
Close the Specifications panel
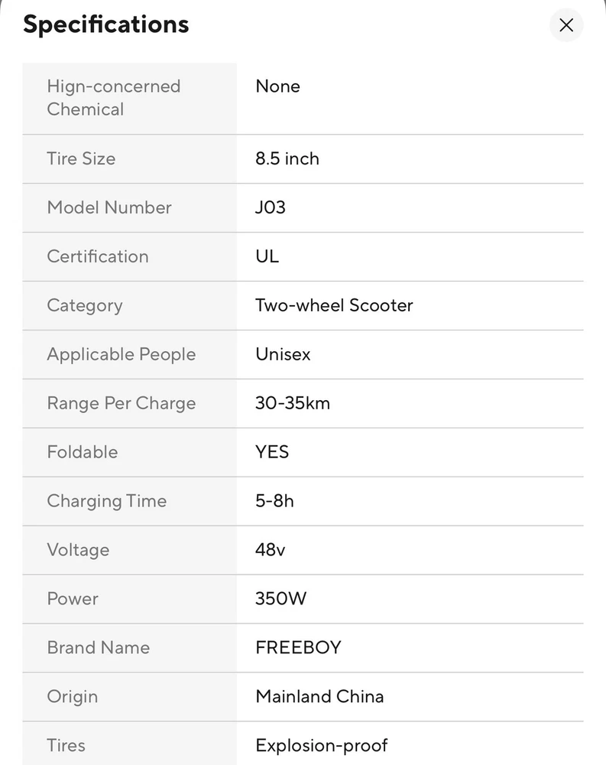pos(566,25)
